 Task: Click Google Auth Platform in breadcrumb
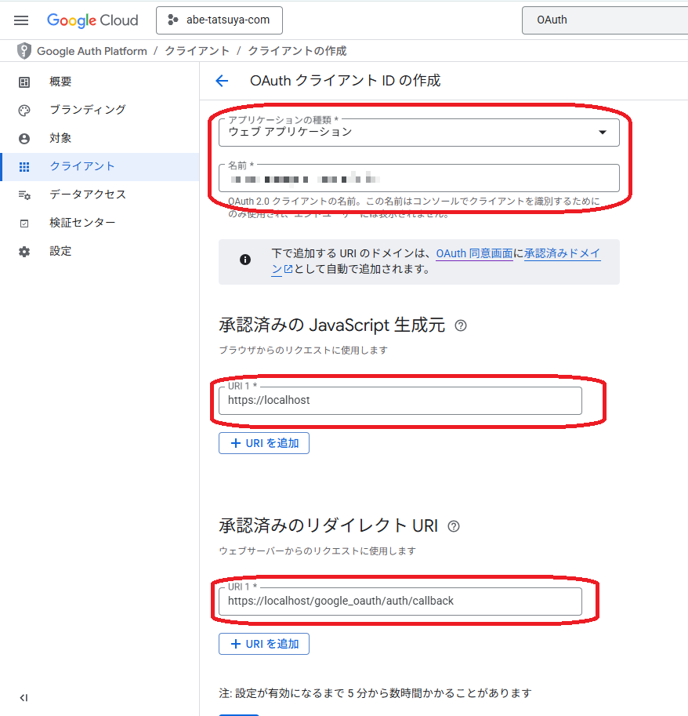(x=92, y=51)
